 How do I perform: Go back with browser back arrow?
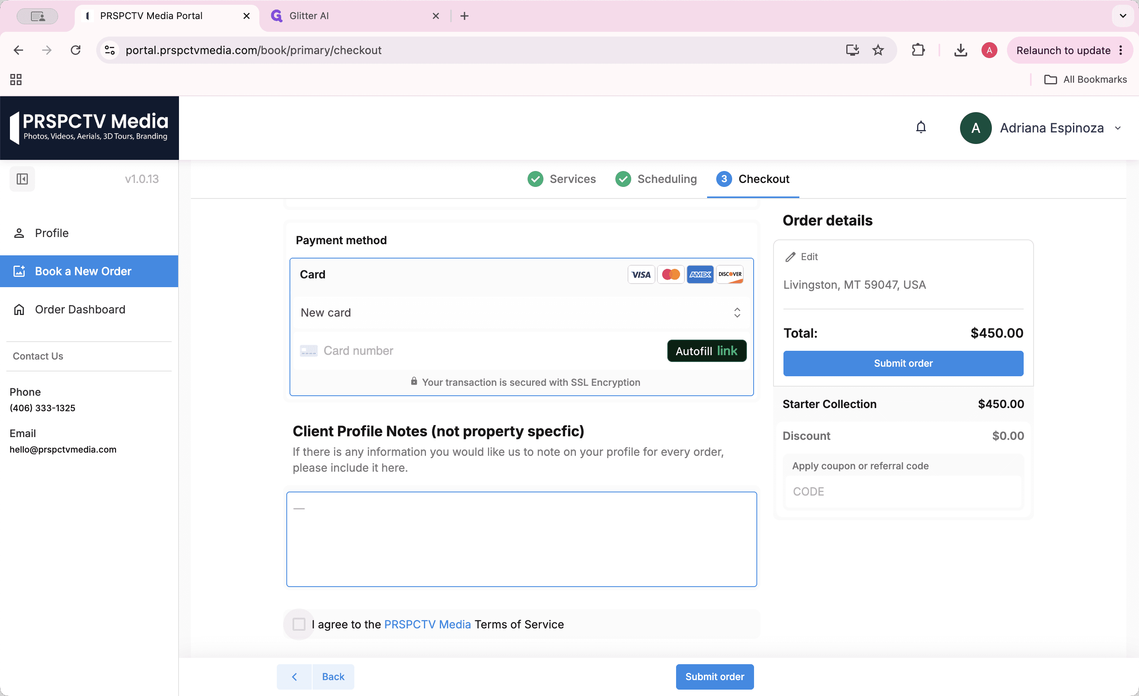coord(18,50)
